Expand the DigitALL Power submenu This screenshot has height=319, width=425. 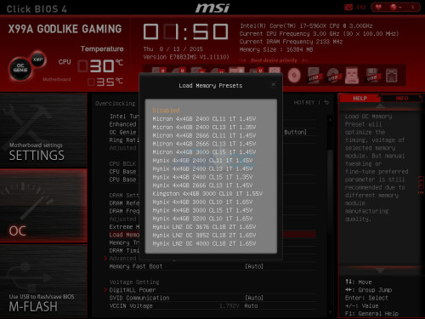click(x=133, y=290)
